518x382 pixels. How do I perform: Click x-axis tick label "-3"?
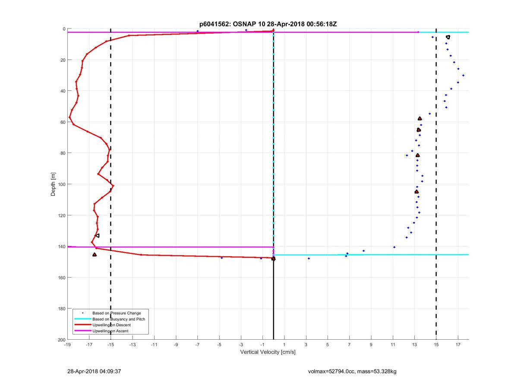tap(240, 345)
